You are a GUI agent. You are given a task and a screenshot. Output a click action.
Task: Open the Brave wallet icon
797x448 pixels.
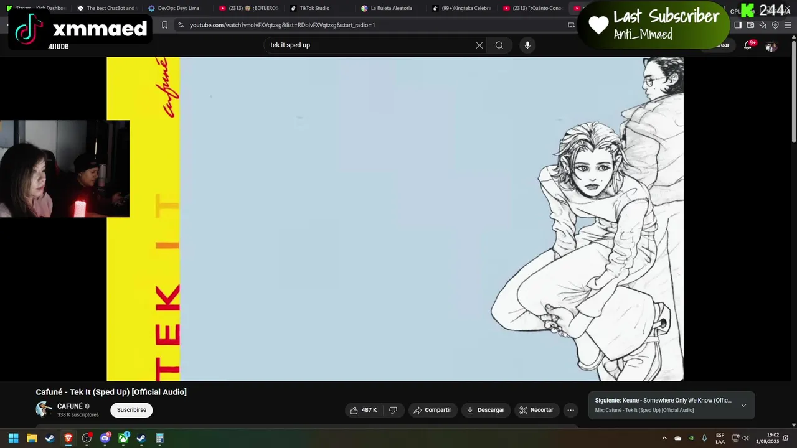pos(750,25)
